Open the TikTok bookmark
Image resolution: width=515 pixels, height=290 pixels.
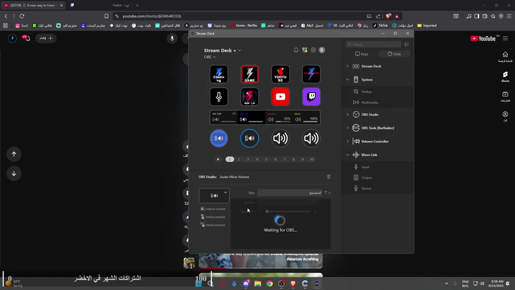pyautogui.click(x=380, y=25)
